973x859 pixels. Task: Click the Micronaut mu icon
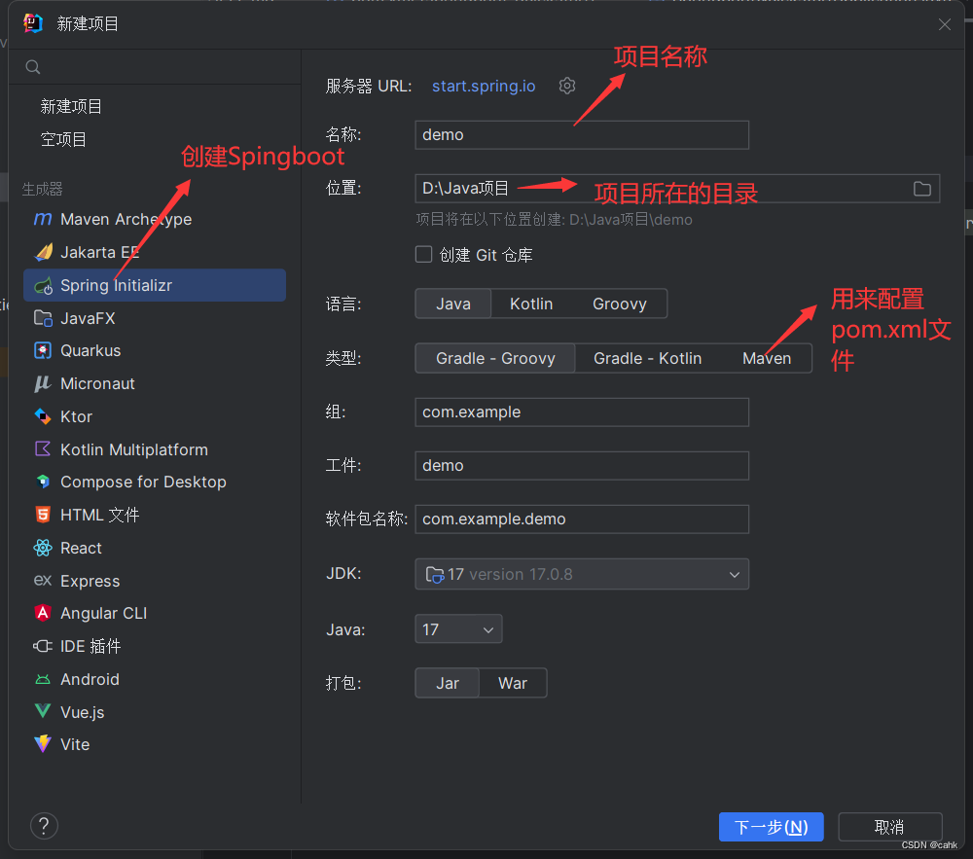(42, 383)
